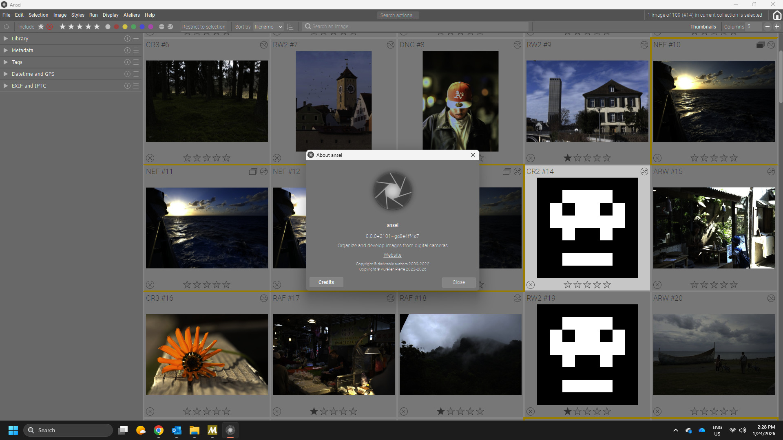
Task: Click the red rejected-images filter icon
Action: [x=50, y=27]
